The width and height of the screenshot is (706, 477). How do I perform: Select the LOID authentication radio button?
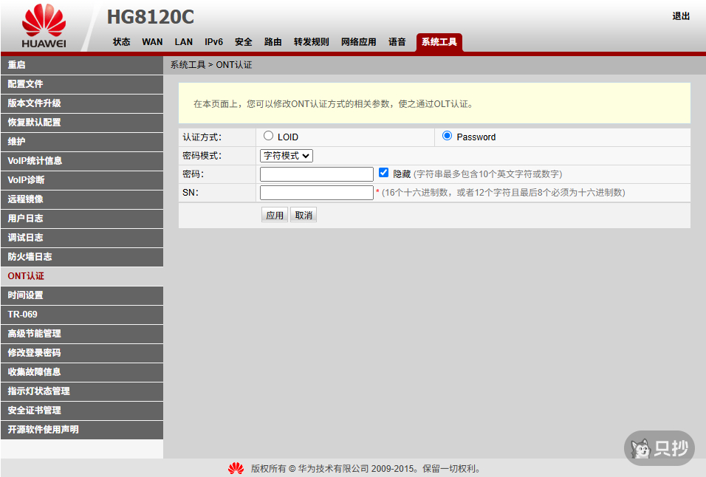point(268,135)
